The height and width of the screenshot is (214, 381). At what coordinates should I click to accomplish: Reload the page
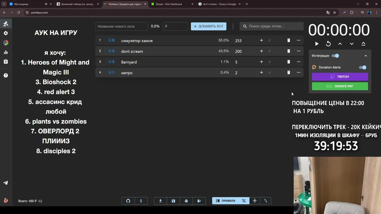[x=18, y=12]
